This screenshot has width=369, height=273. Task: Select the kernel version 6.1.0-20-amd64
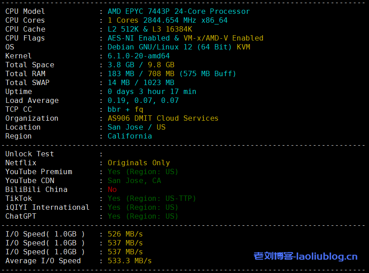click(138, 56)
